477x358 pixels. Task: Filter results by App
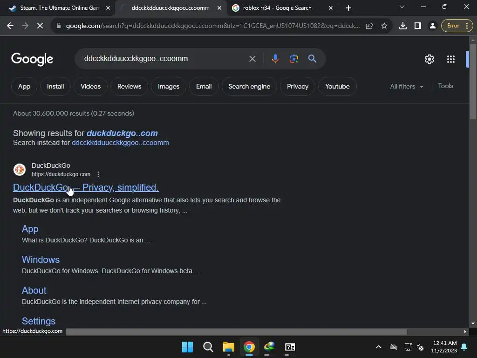tap(24, 86)
